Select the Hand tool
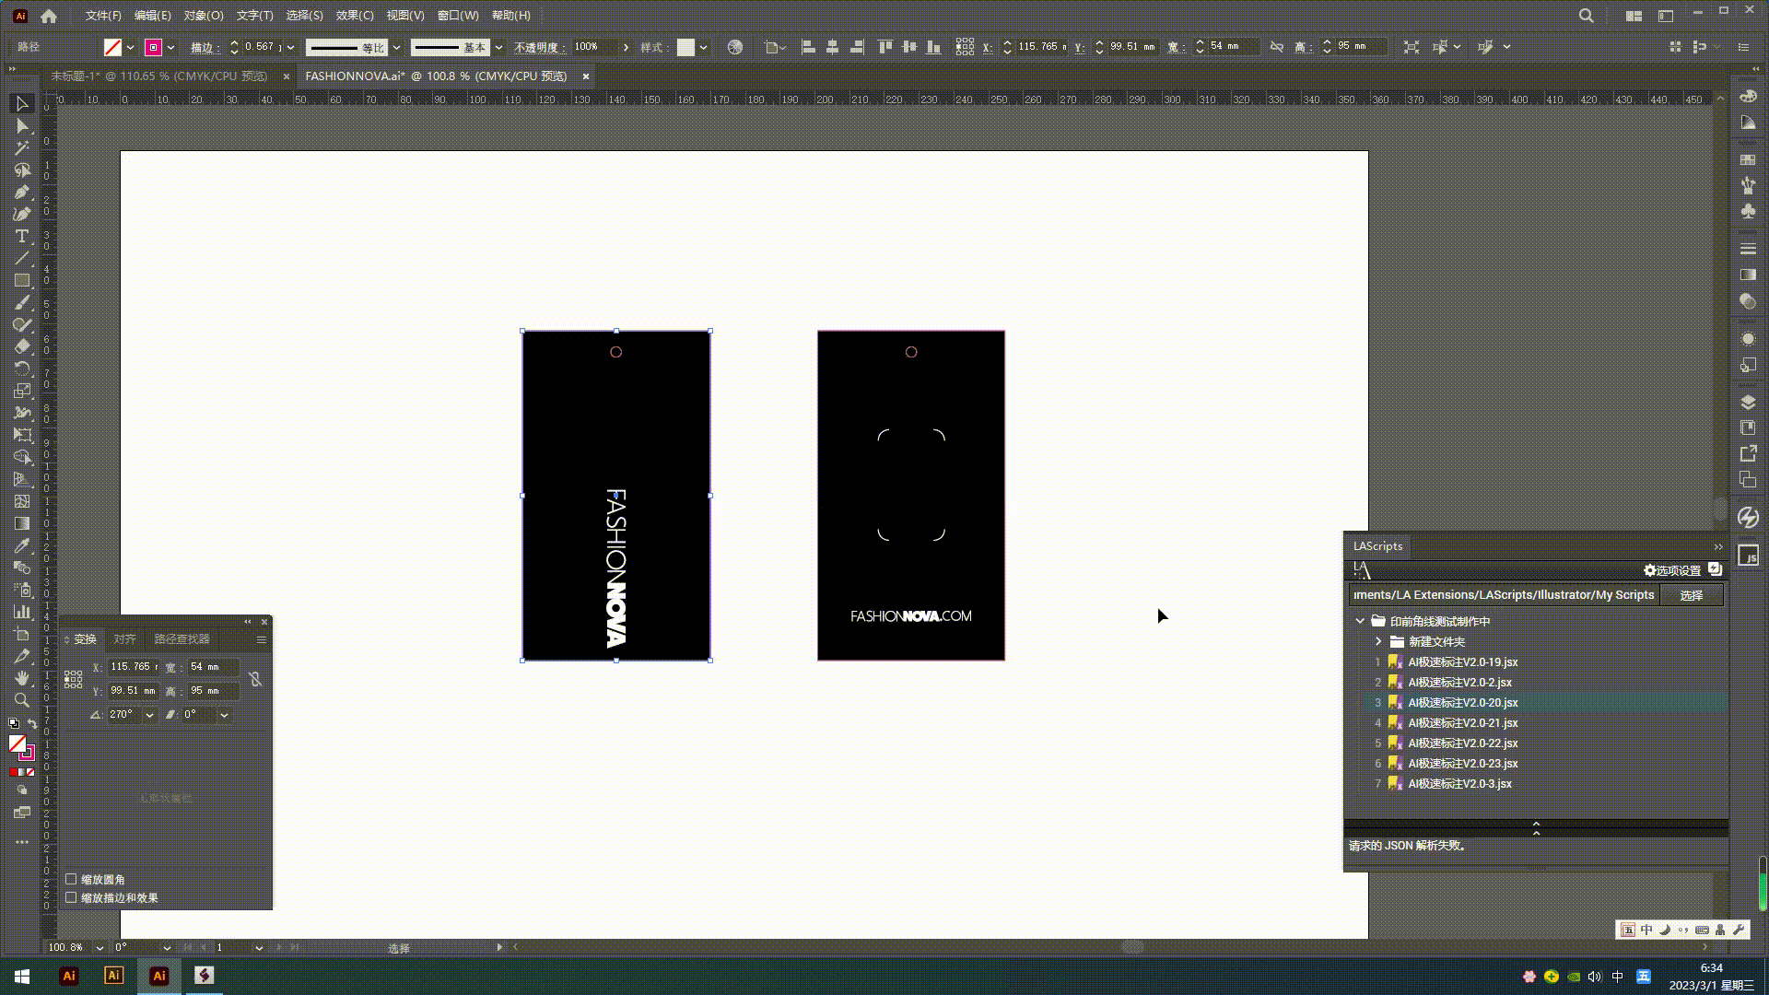 pos(22,679)
